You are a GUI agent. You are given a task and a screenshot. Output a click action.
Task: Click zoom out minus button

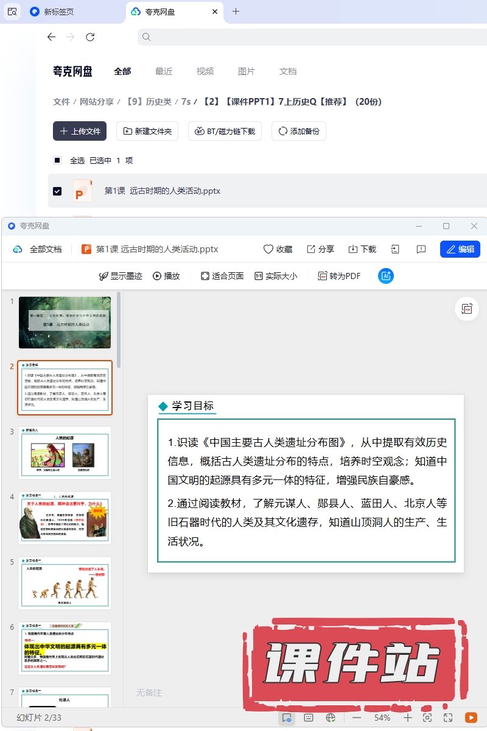357,718
